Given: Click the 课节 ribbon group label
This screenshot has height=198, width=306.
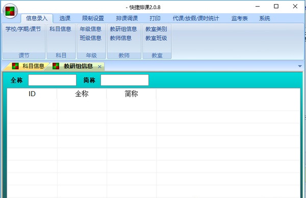Looking at the screenshot, I should pyautogui.click(x=24, y=55).
